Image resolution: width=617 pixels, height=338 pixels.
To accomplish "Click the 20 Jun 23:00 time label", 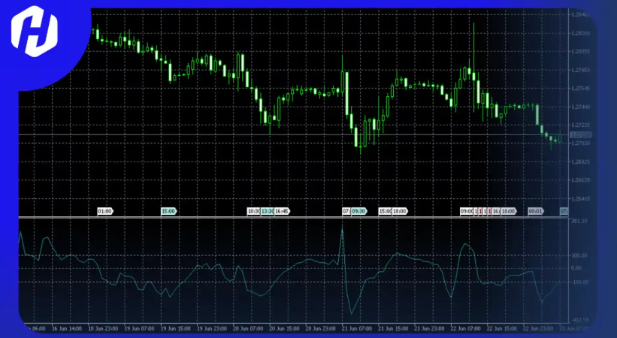I will pos(320,328).
